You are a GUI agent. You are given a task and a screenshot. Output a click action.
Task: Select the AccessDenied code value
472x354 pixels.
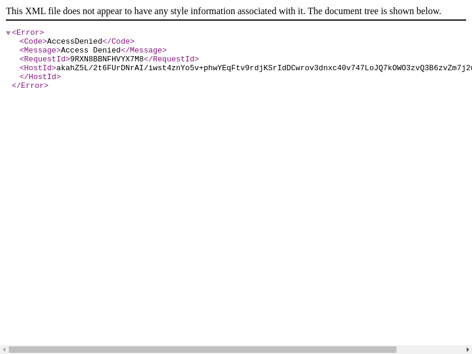click(74, 42)
